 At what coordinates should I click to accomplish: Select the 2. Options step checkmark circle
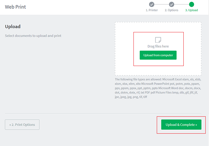171,4
